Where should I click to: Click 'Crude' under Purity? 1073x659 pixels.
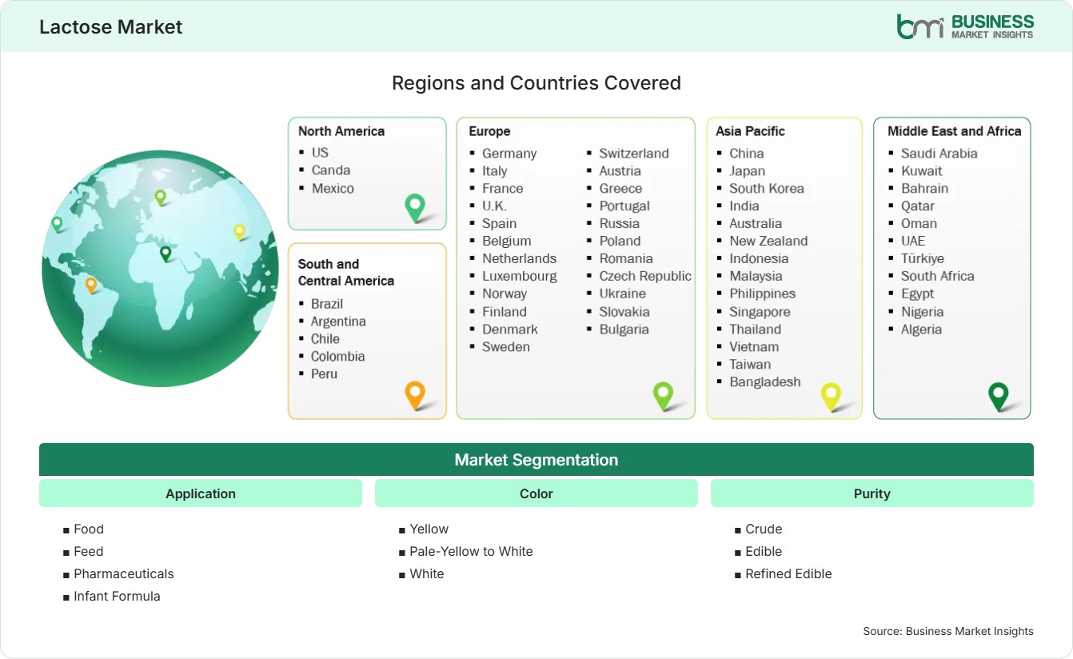[x=764, y=529]
